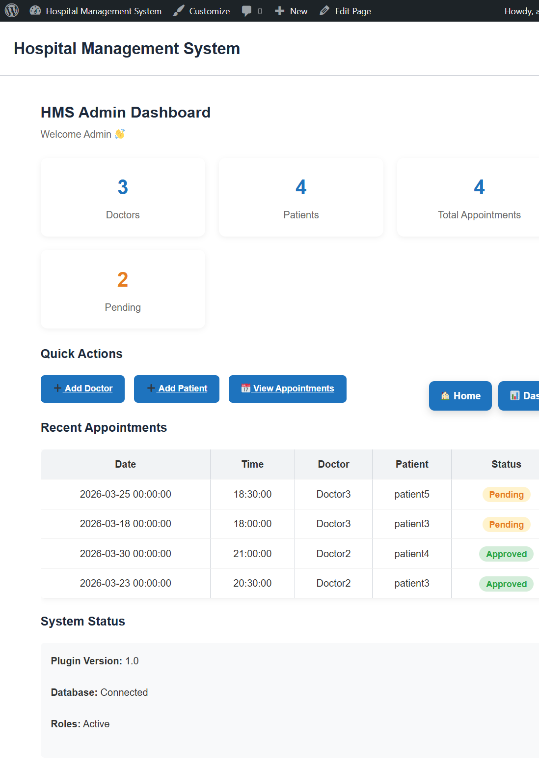
Task: Select date 2026-03-18 00:00:00 cell
Action: tap(126, 524)
